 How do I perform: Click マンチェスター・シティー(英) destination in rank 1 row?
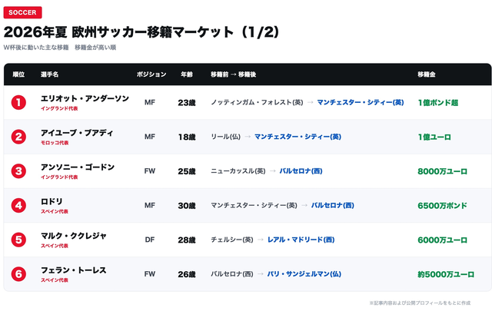[361, 103]
